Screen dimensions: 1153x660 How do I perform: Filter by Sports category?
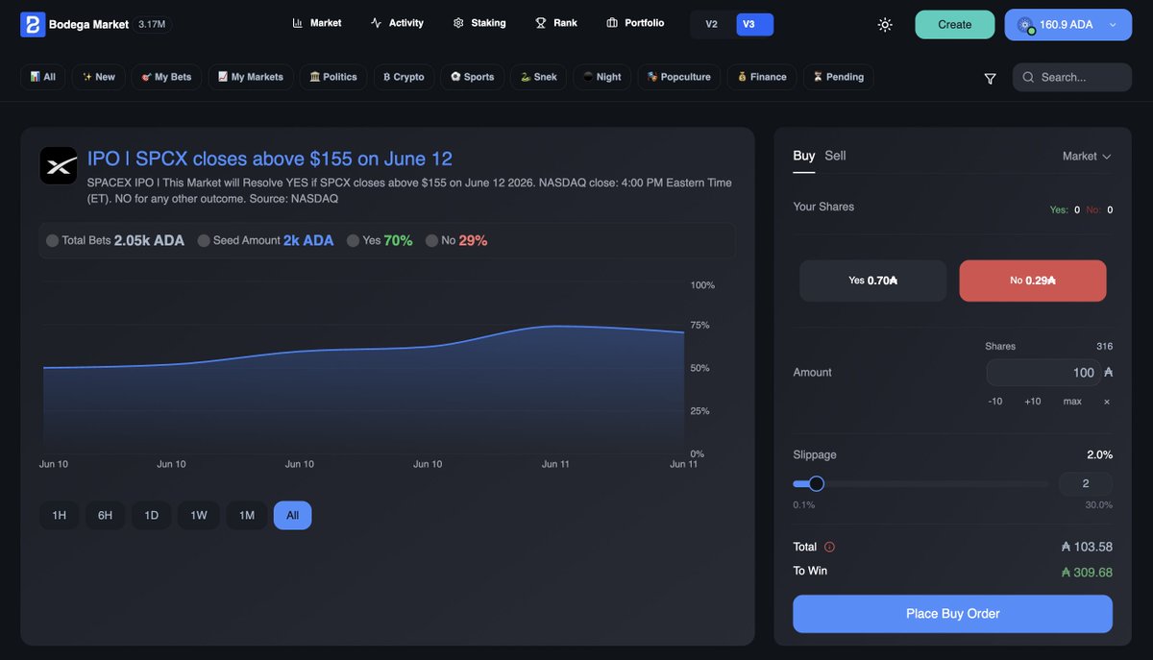[x=473, y=77]
